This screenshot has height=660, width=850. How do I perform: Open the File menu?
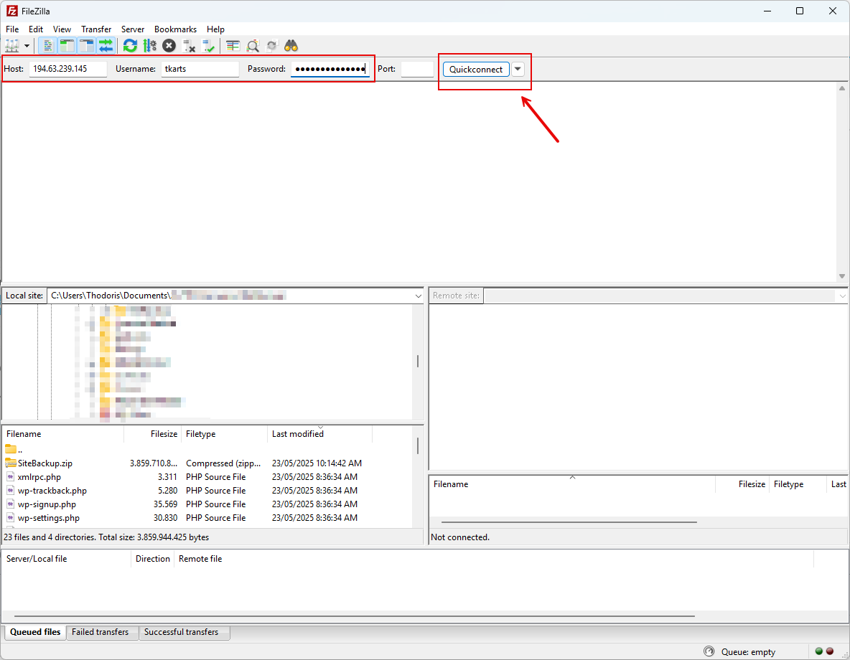point(12,29)
